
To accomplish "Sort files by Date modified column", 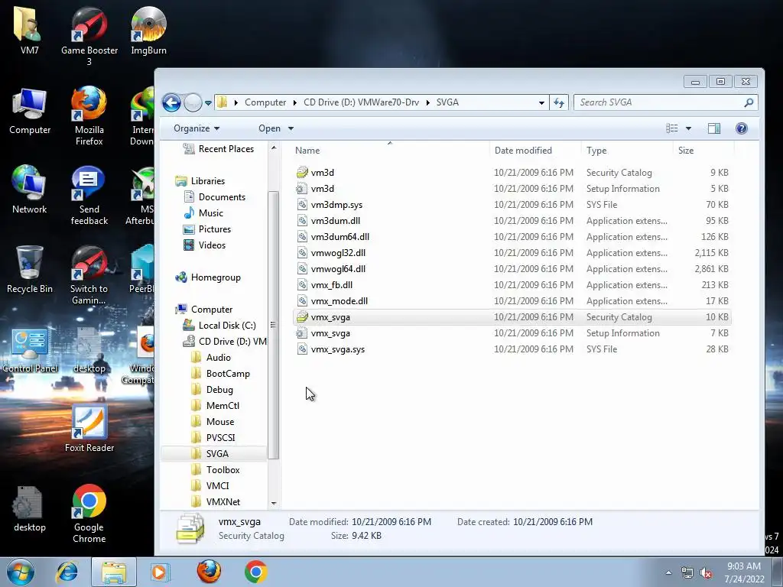I will [534, 151].
